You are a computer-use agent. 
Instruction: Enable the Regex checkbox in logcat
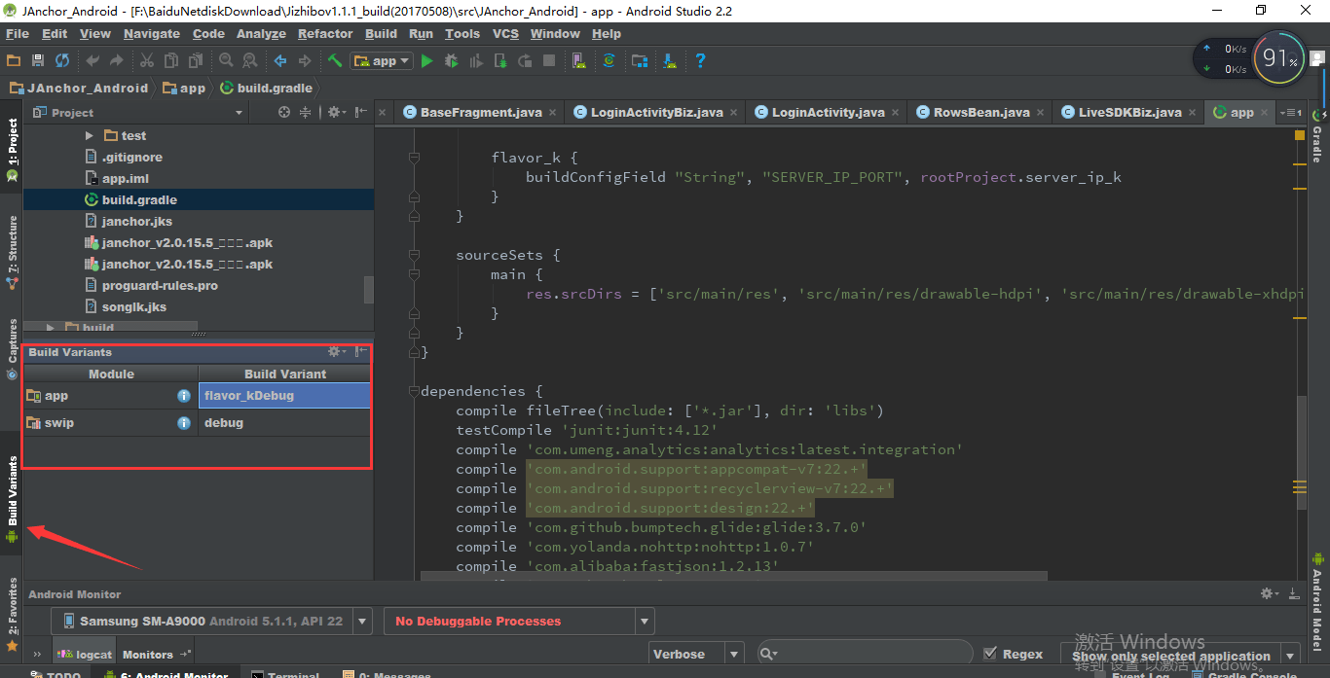[x=990, y=653]
